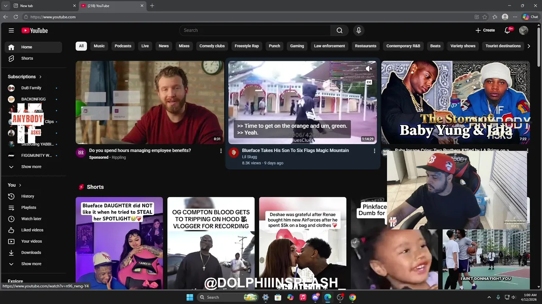Click the YouTube search input field
Viewport: 542px width, 304px height.
click(255, 30)
